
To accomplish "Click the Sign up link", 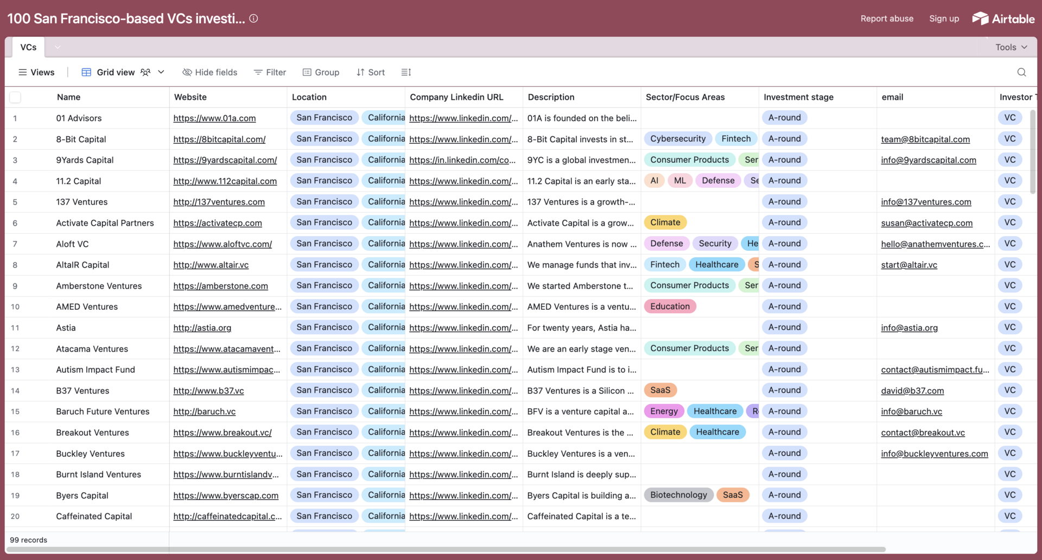I will tap(944, 18).
